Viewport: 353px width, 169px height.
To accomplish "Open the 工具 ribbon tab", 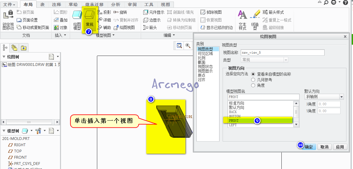I will coord(149,4).
